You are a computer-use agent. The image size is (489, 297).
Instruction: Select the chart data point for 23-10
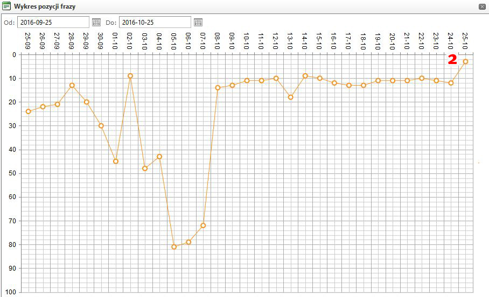coord(436,80)
